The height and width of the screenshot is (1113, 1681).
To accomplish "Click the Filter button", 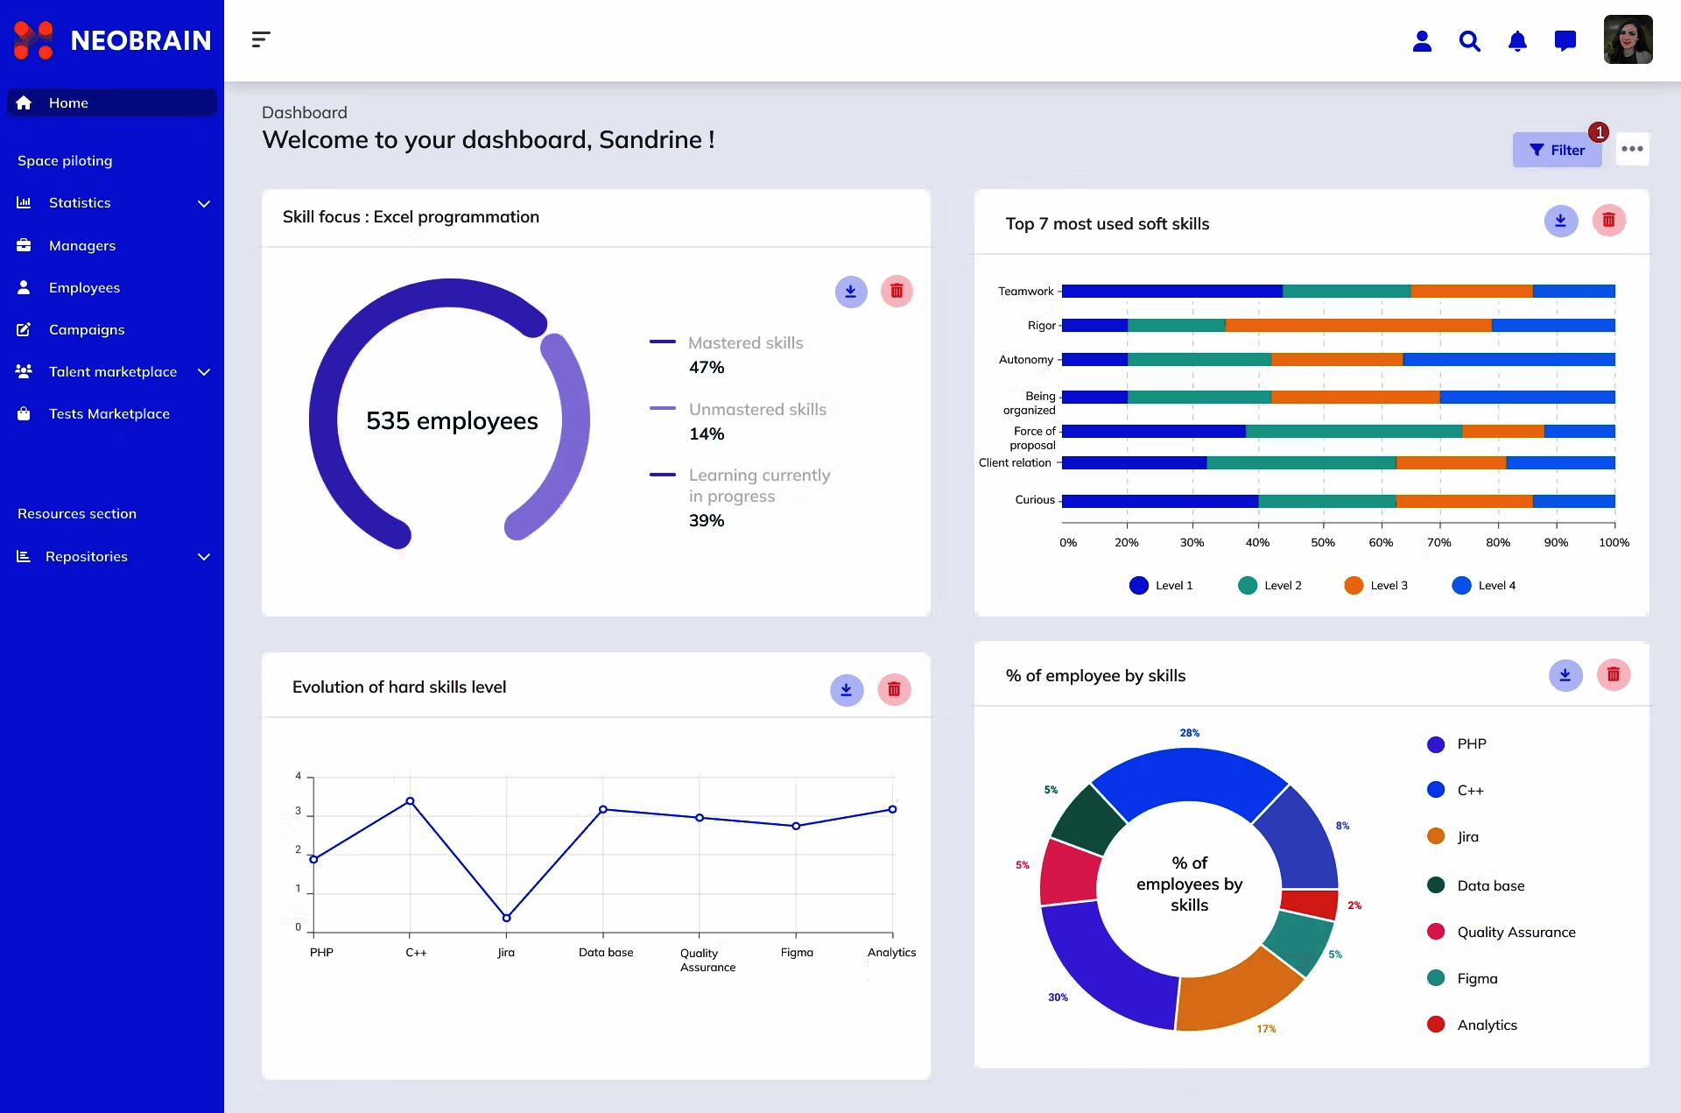I will (1558, 150).
